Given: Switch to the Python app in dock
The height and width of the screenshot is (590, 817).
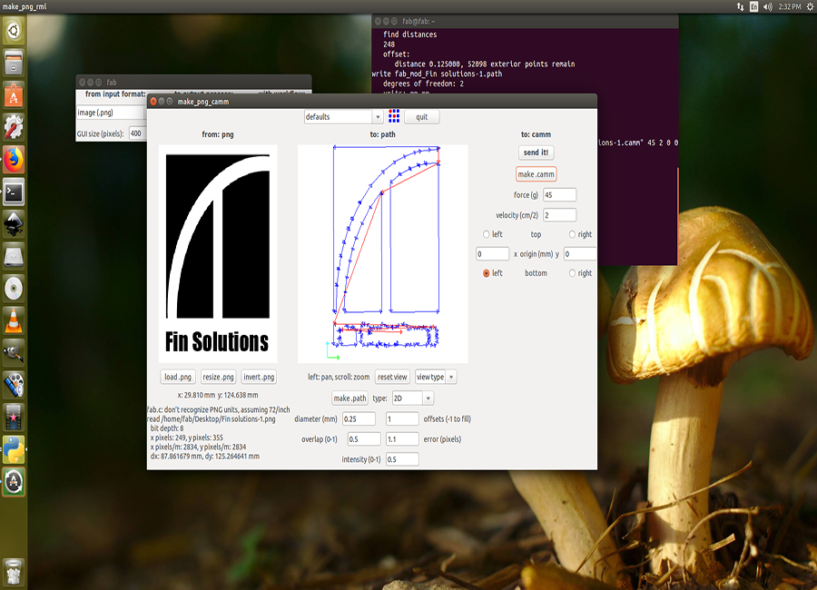Looking at the screenshot, I should 14,450.
